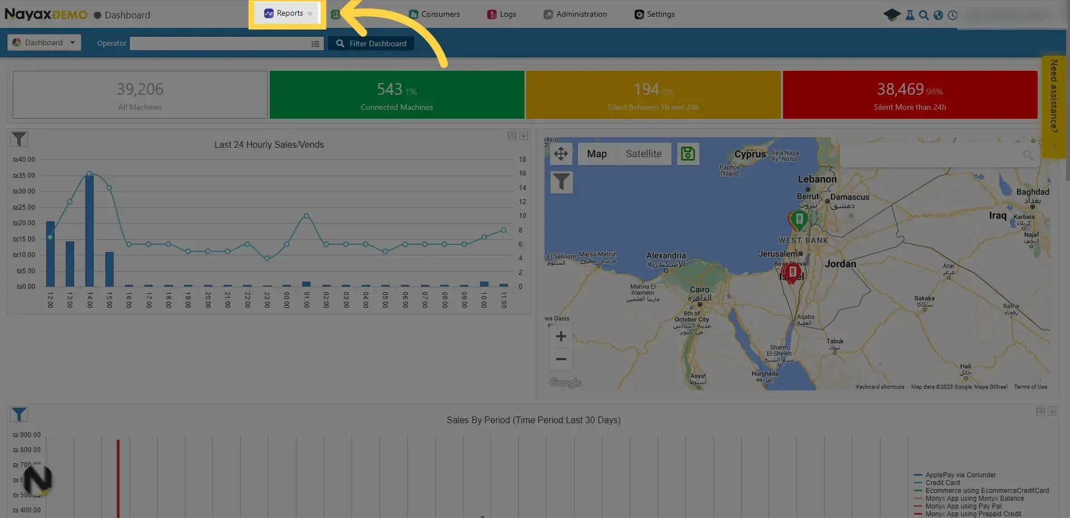Open the Logs menu

502,14
